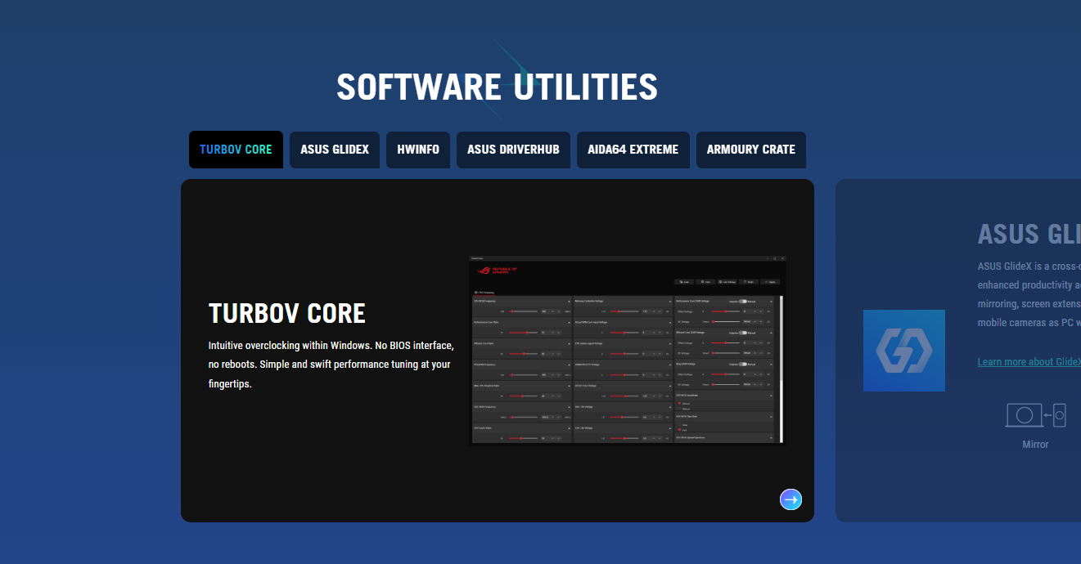Switch to the ASUS GlideX tab
The image size is (1081, 564).
click(x=335, y=150)
